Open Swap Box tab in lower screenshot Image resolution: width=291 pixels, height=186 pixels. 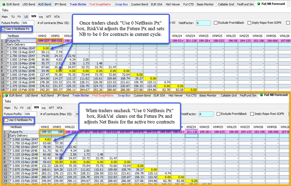[124, 96]
